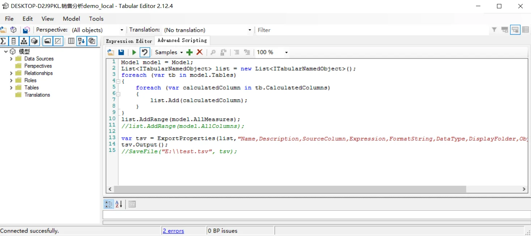Image resolution: width=531 pixels, height=236 pixels.
Task: Select the Perspectives folder in tree
Action: click(38, 66)
